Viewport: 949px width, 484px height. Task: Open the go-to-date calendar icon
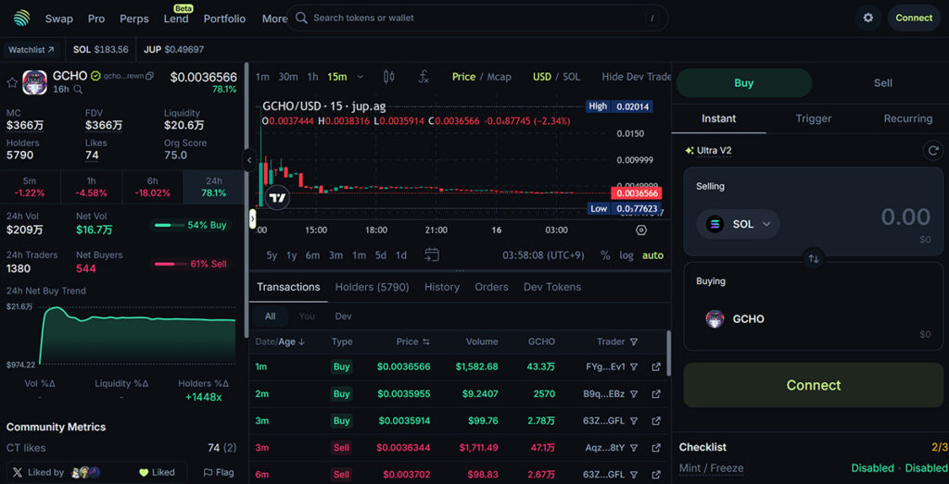coord(432,255)
